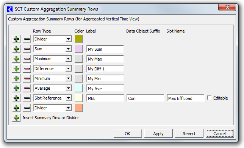Click the plus icon on the Maximum row
Viewport: 244px width, 148px height.
pyautogui.click(x=16, y=59)
